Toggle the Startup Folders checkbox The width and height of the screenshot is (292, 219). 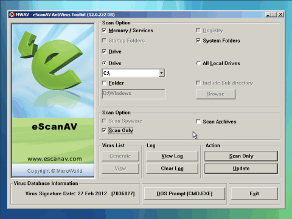click(x=104, y=41)
